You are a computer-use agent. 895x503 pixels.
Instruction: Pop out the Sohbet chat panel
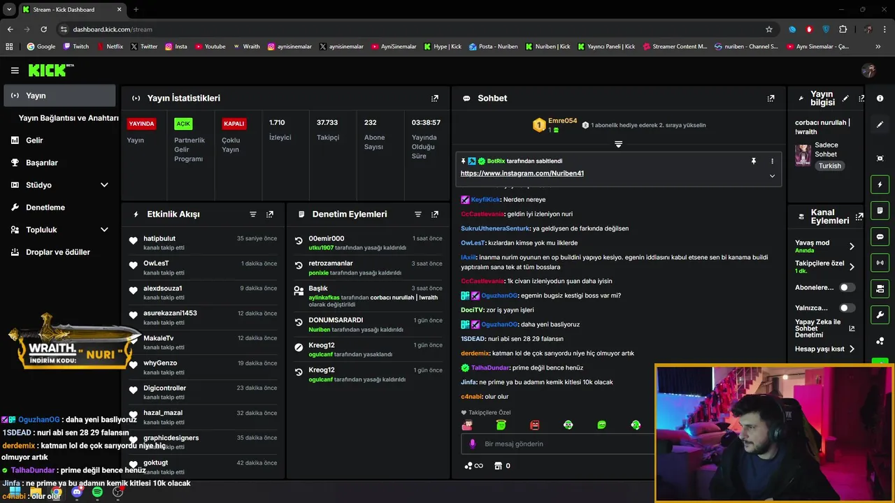[771, 99]
